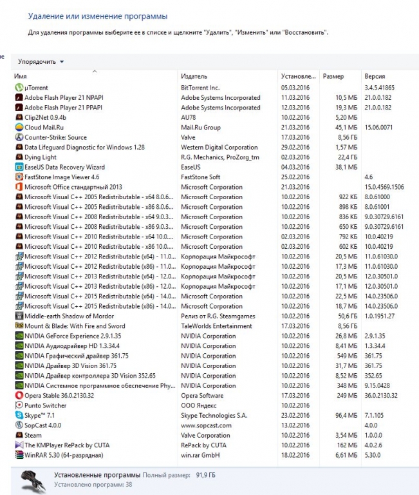Sort by Версия column header
The image size is (419, 495).
(375, 77)
